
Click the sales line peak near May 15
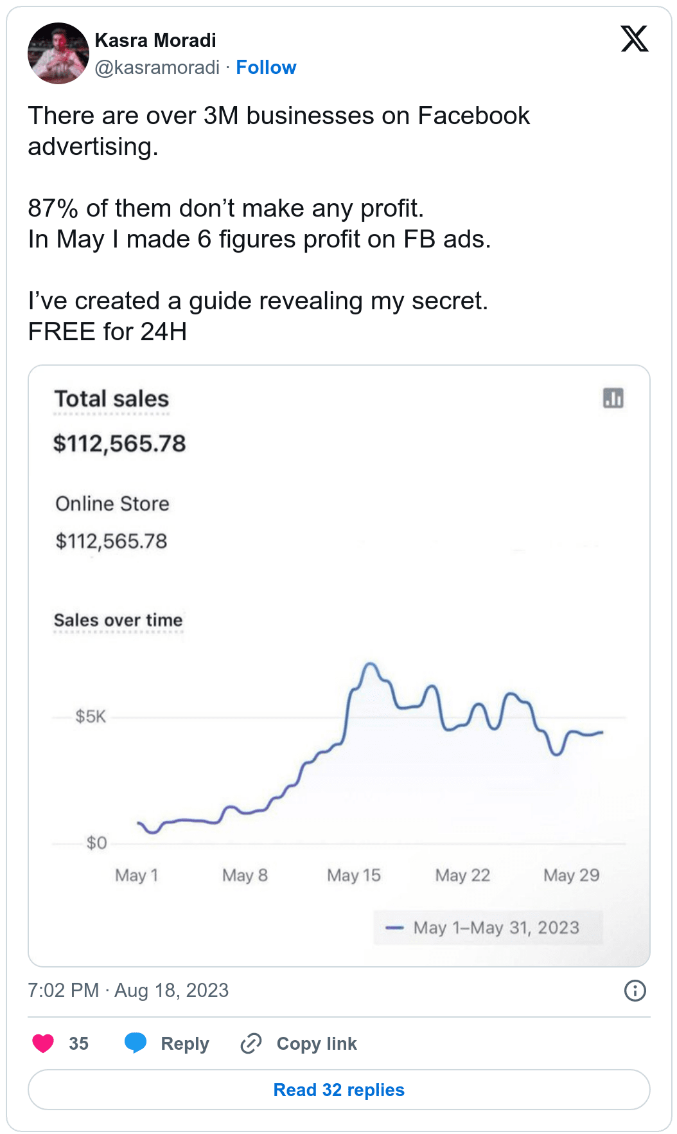(370, 665)
